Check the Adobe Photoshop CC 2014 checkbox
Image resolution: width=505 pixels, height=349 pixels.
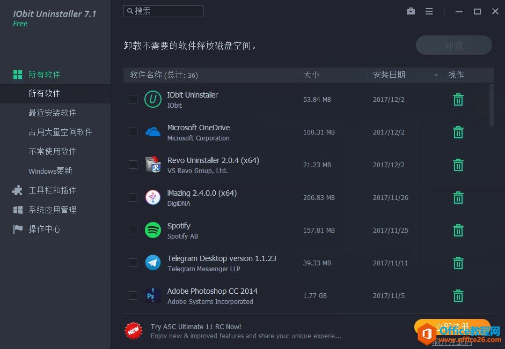(133, 295)
